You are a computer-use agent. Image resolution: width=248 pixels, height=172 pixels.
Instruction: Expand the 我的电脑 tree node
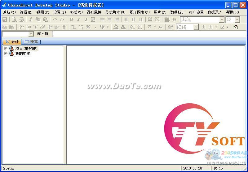point(6,54)
